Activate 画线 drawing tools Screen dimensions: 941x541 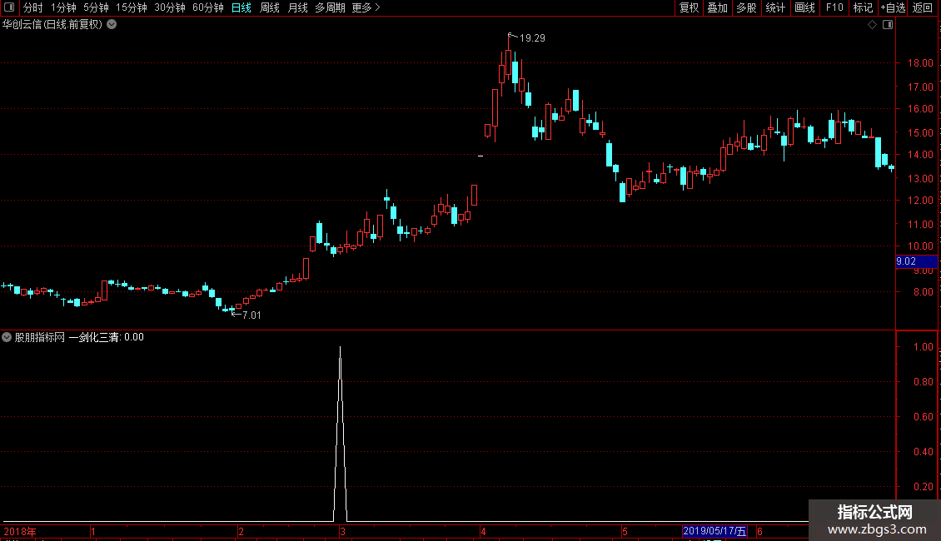pos(804,7)
